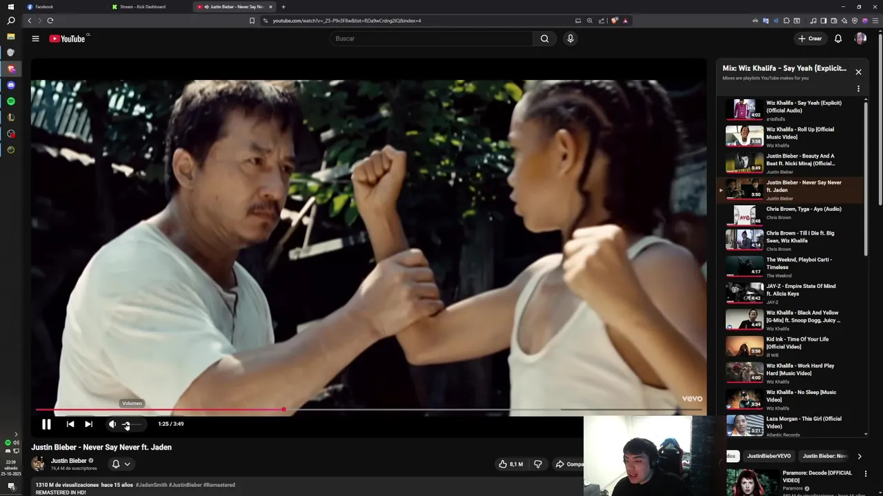
Task: Go back with browser back arrow
Action: (30, 21)
